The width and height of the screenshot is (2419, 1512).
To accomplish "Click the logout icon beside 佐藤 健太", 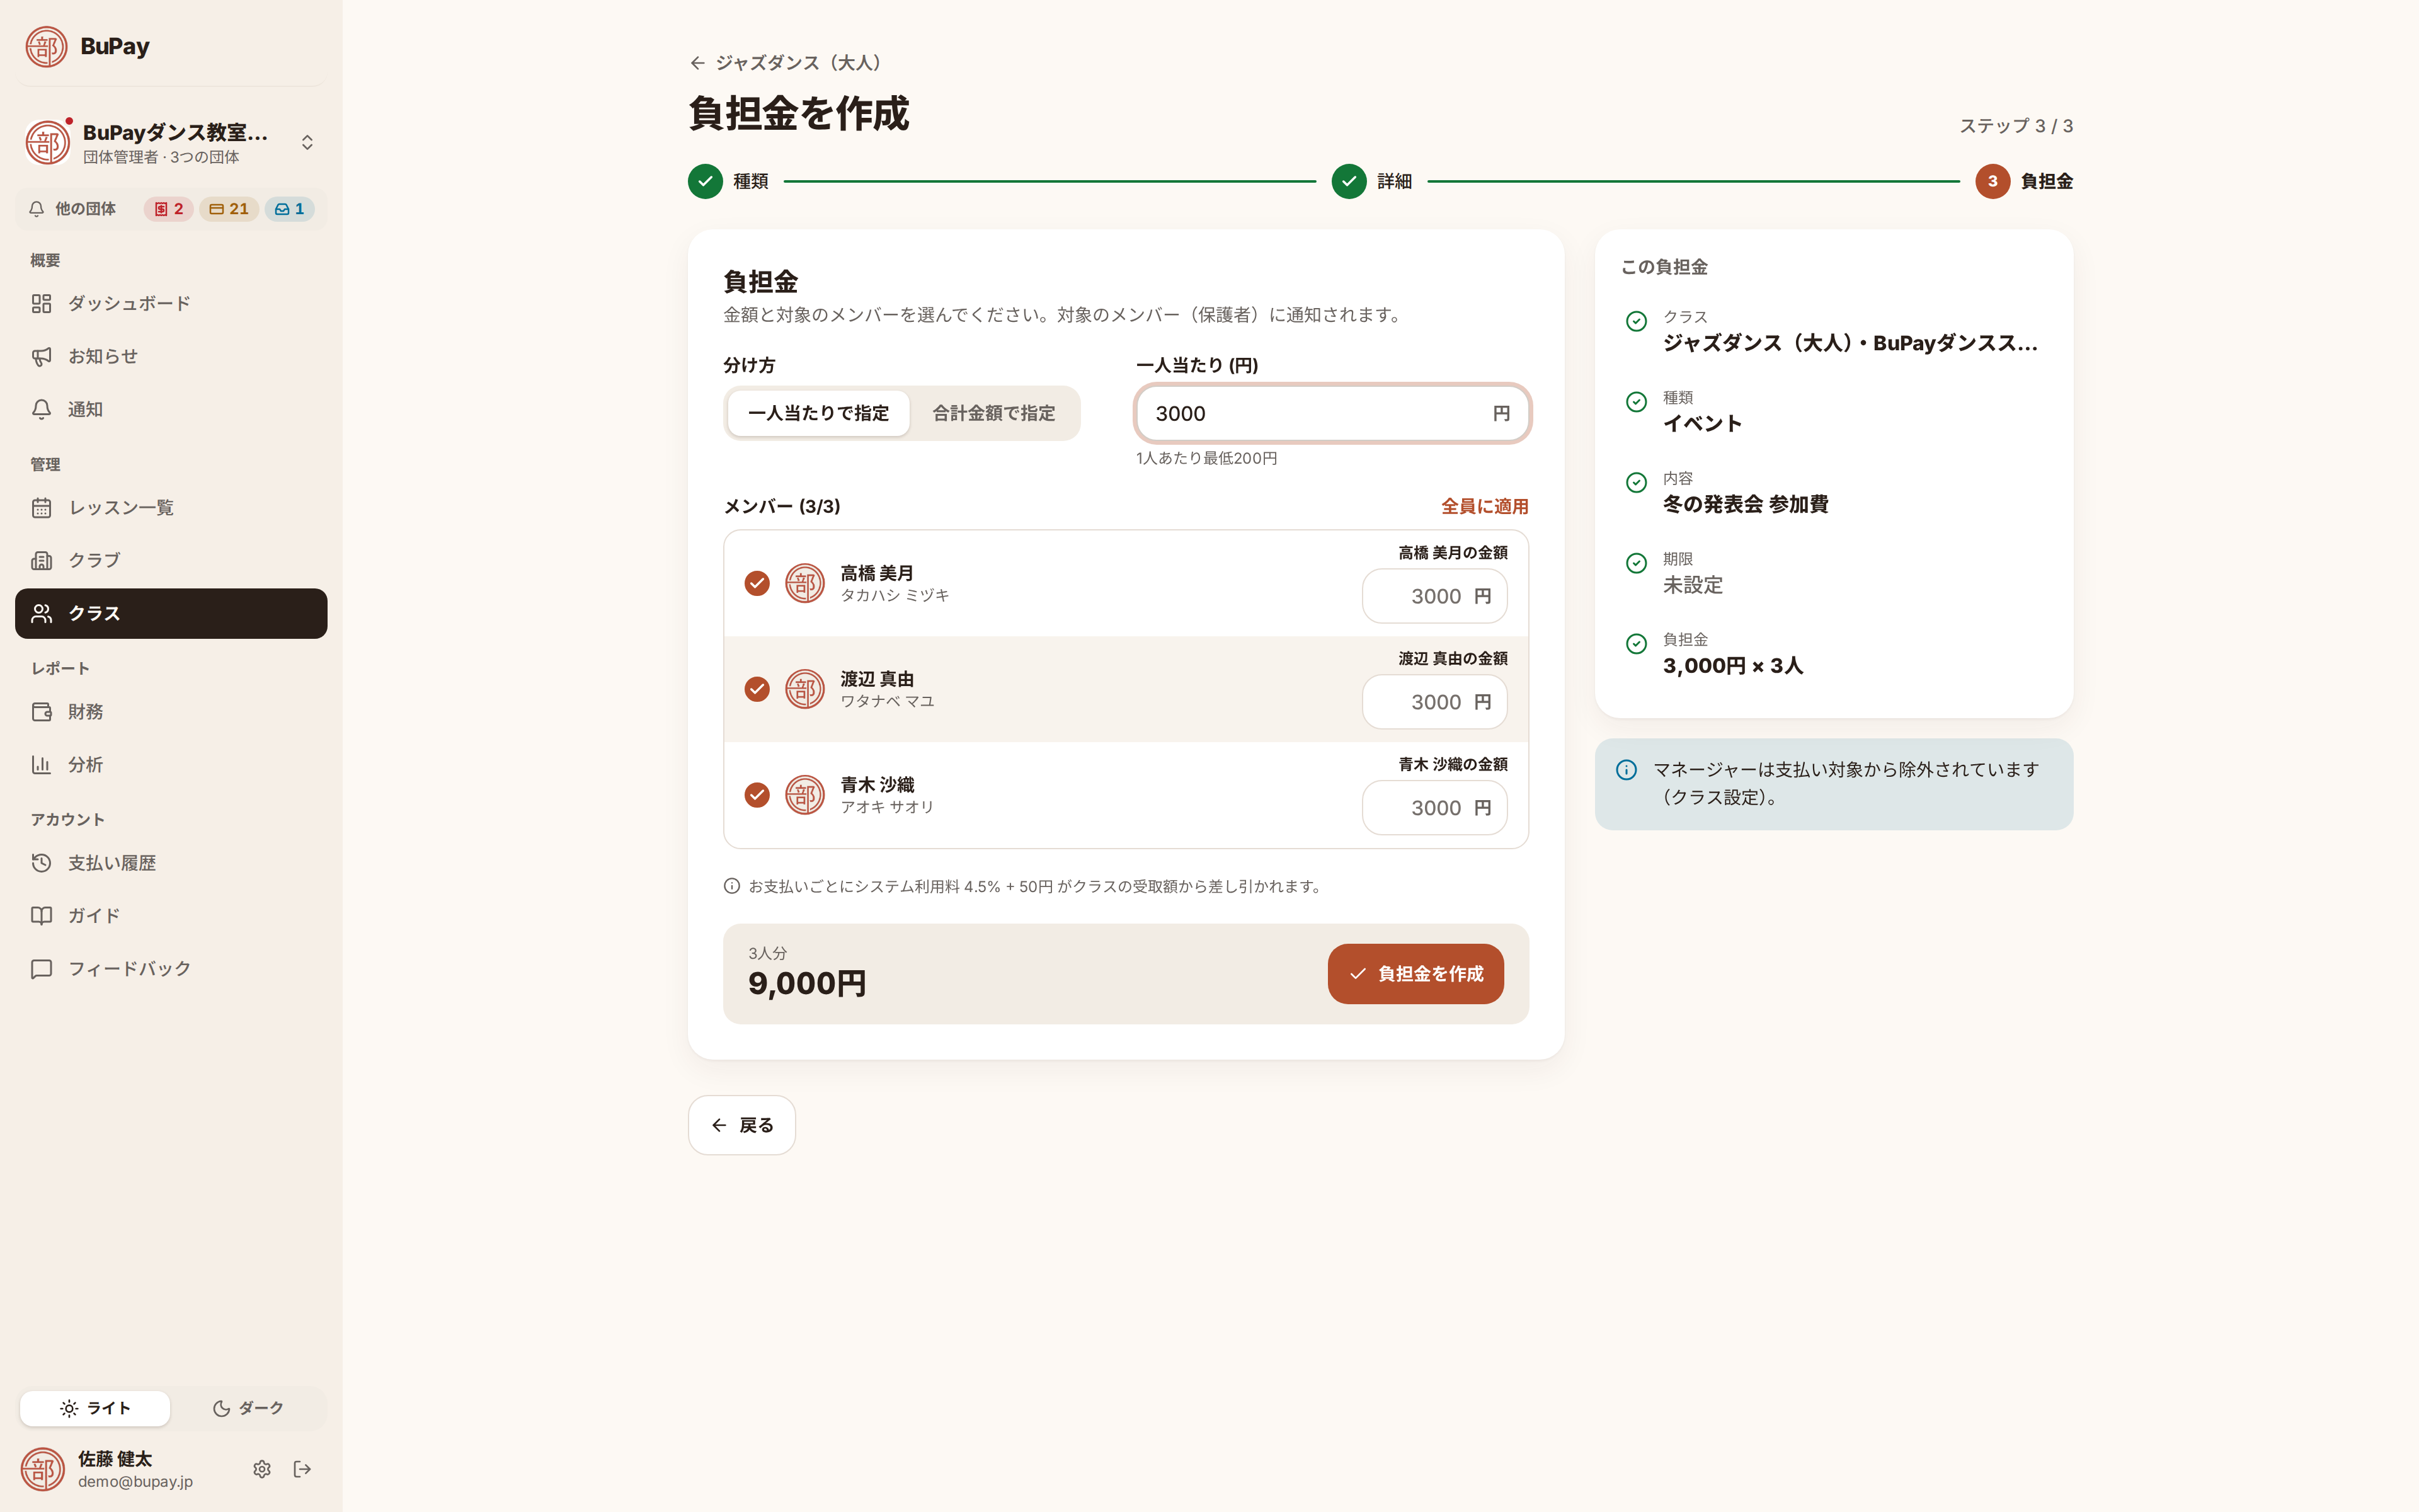I will click(x=303, y=1469).
